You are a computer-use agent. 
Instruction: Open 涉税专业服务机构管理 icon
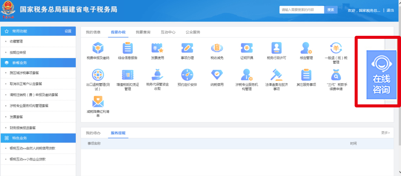click(x=247, y=75)
